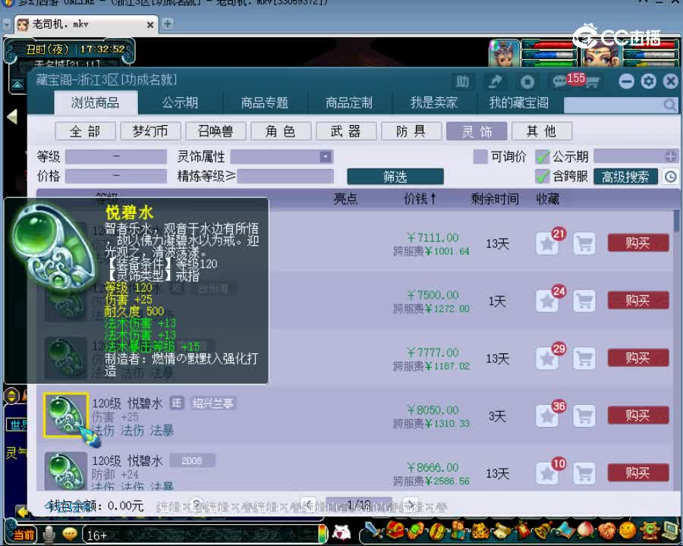683x546 pixels.
Task: Open the red treasure chest icon
Action: 395,530
